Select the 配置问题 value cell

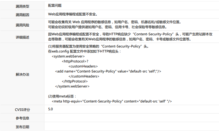click(x=55, y=6)
